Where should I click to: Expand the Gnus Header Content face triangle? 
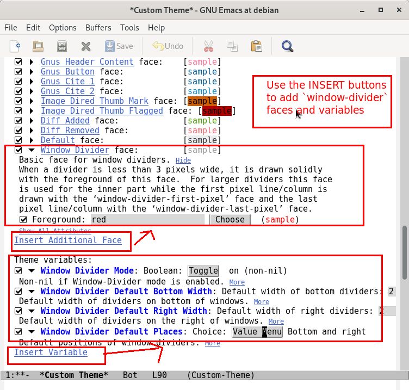point(32,62)
